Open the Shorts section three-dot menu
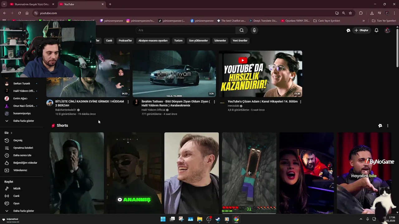This screenshot has height=224, width=399. pyautogui.click(x=388, y=126)
